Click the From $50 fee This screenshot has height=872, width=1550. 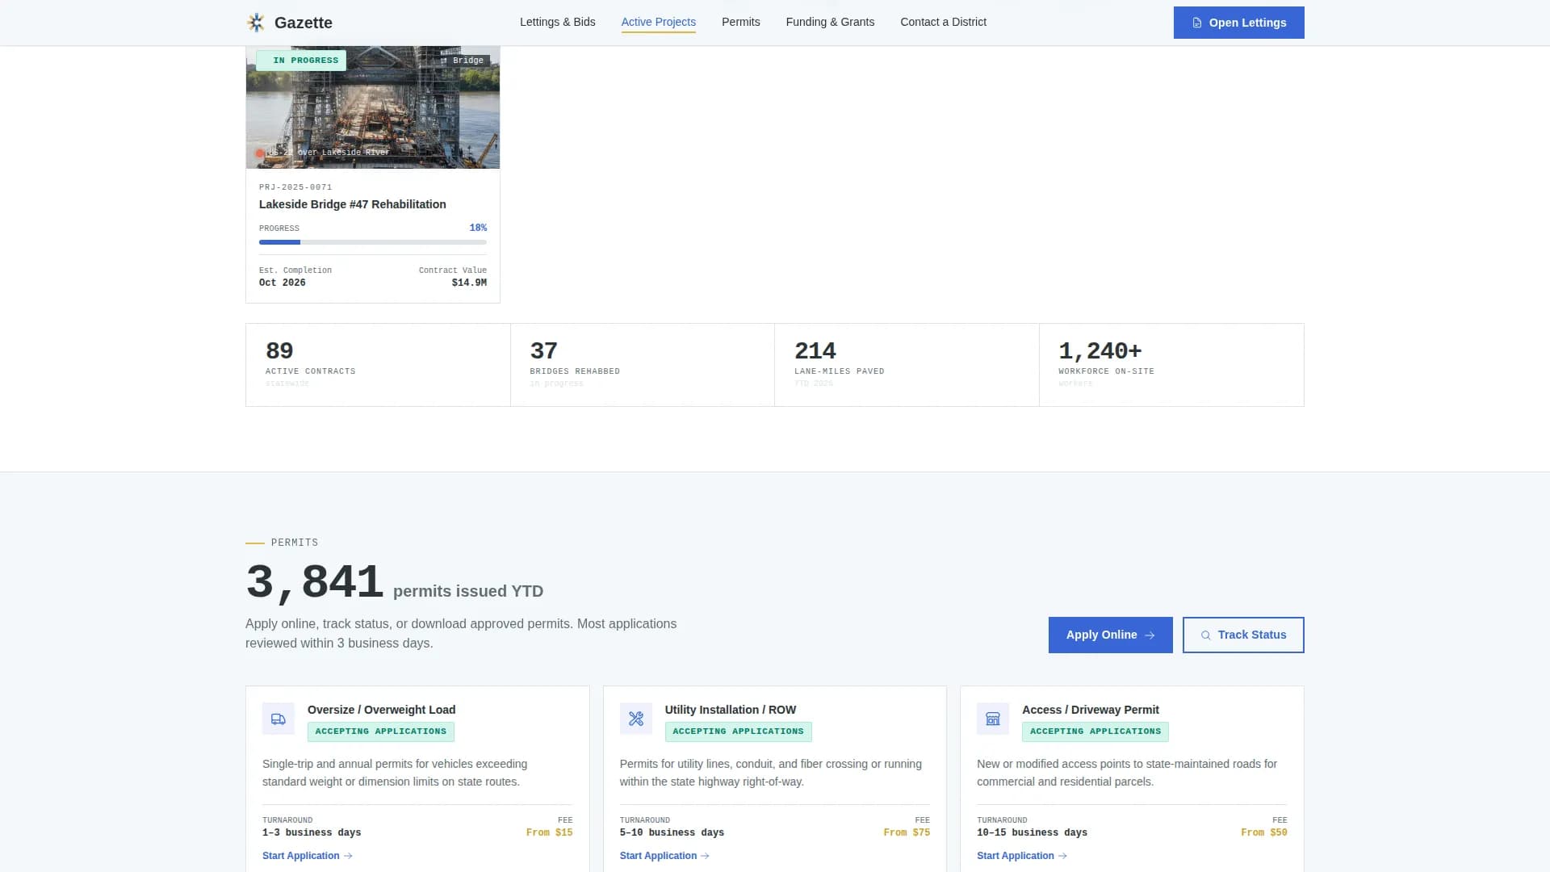coord(1264,832)
